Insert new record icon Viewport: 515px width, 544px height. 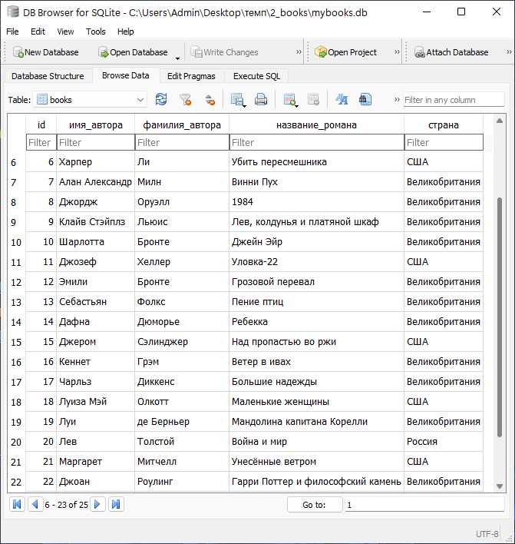pos(290,100)
